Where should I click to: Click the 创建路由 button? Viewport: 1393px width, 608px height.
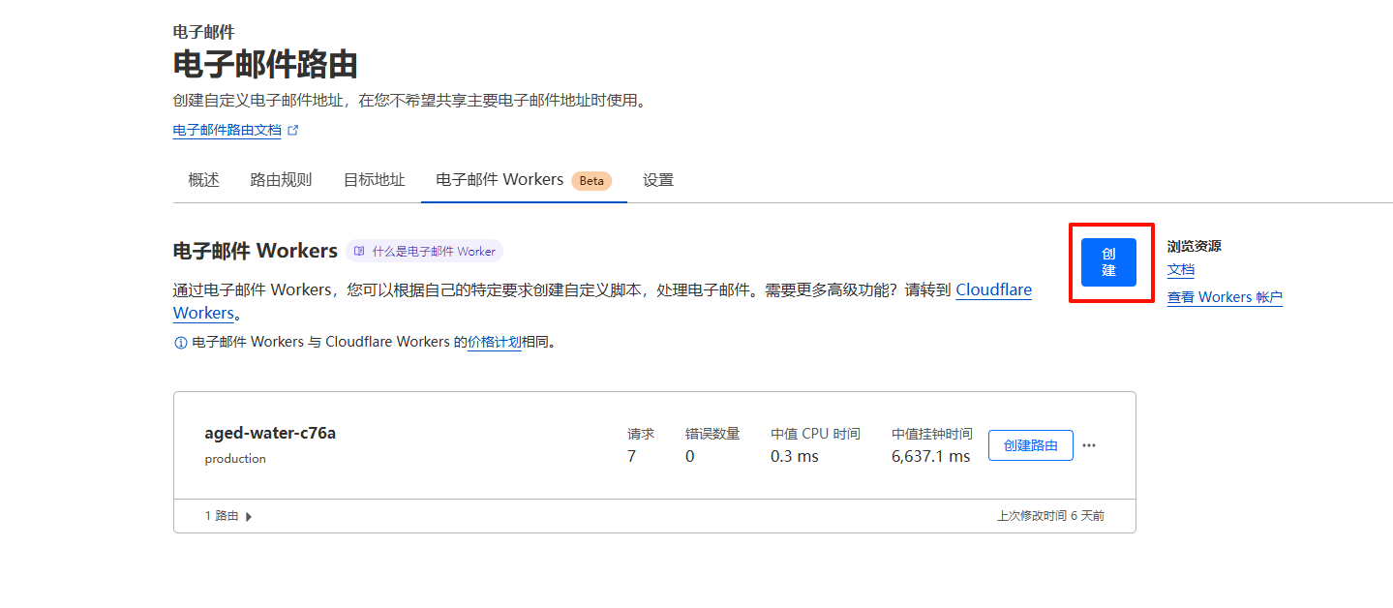(x=1030, y=445)
